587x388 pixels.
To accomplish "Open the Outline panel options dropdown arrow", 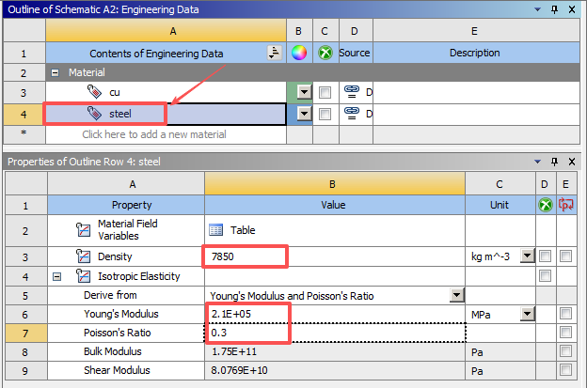I will click(x=537, y=9).
